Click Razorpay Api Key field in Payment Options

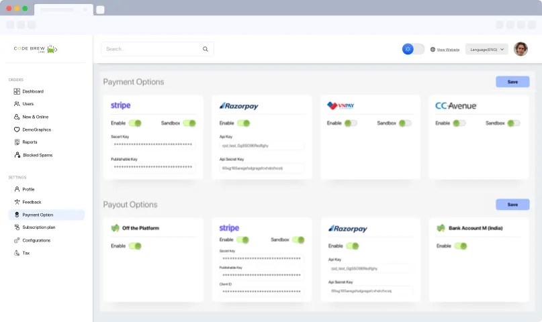point(262,146)
